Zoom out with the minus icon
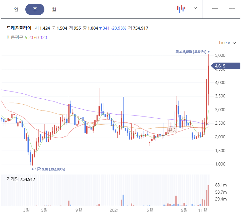The width and height of the screenshot is (246, 218). coord(215,9)
